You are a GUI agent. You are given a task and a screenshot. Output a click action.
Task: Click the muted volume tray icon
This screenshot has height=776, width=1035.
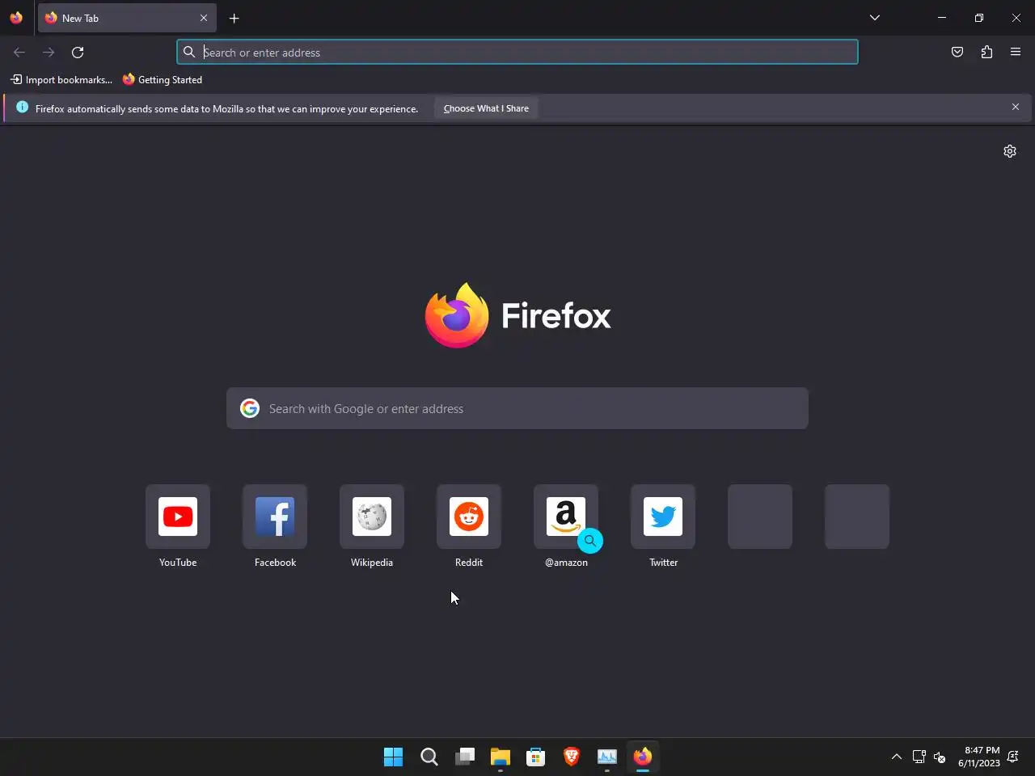[940, 757]
